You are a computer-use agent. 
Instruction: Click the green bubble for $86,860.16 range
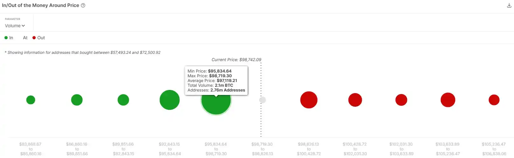point(77,100)
